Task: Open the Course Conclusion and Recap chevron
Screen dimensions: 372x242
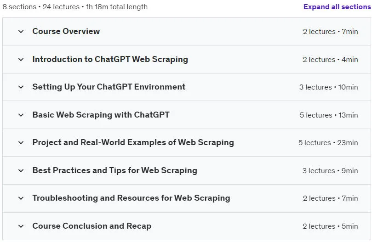Action: point(21,226)
